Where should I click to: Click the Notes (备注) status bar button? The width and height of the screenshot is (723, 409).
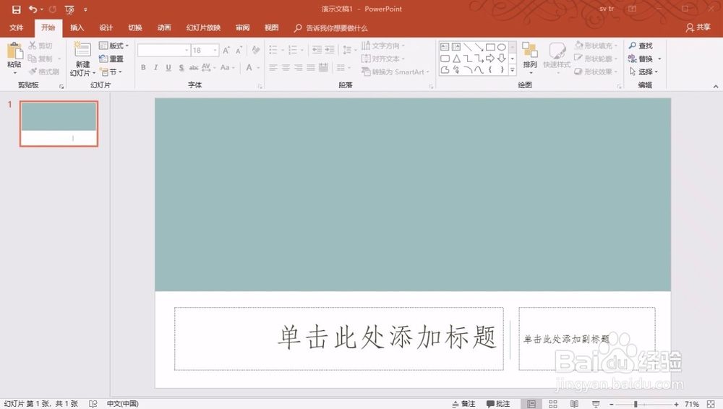click(x=463, y=404)
